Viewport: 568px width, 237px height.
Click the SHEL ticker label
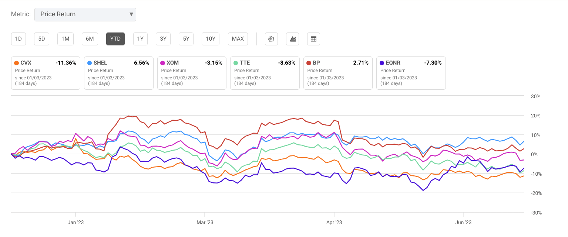[x=100, y=63]
